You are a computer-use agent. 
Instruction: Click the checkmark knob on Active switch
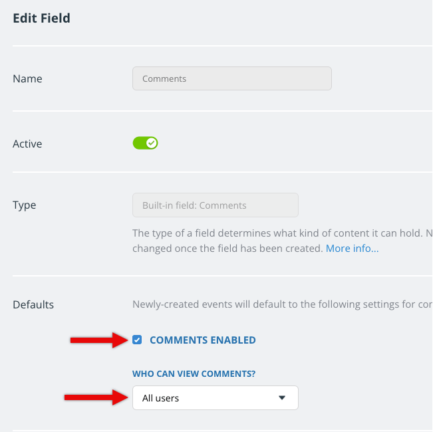[152, 143]
